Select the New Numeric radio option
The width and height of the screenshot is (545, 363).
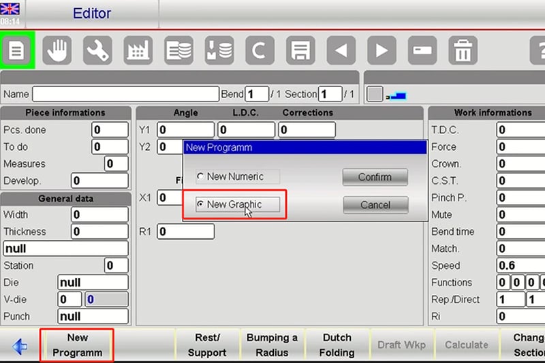point(237,176)
